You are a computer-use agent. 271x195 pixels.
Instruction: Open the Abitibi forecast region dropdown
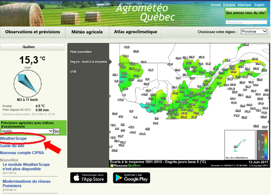pyautogui.click(x=27, y=131)
